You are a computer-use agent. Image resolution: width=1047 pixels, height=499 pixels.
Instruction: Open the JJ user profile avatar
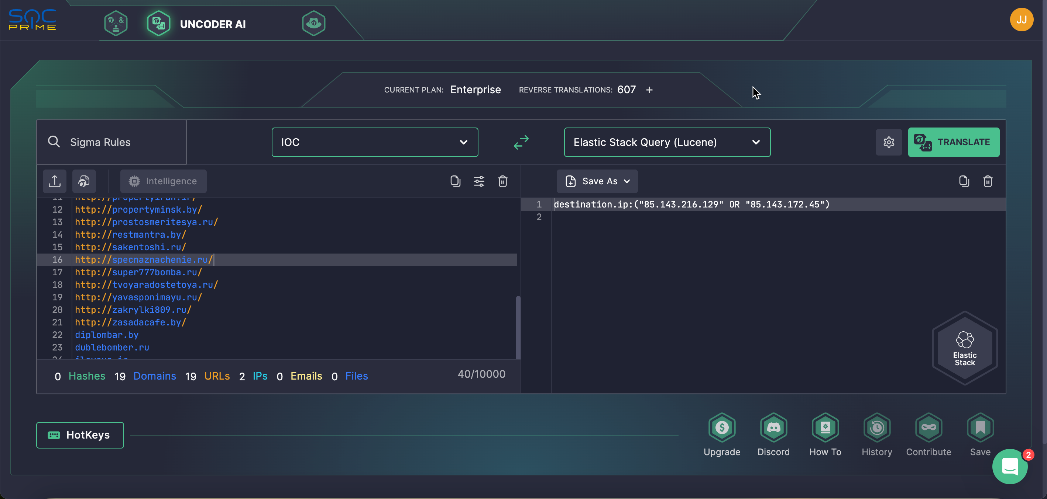1022,20
